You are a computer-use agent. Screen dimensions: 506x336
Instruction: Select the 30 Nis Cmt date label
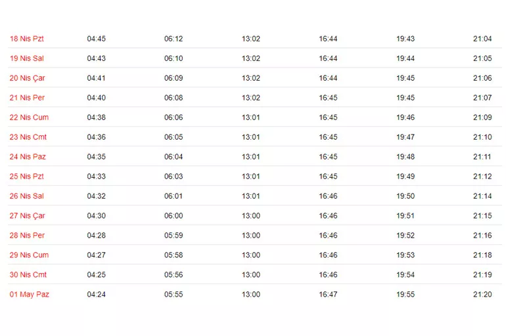(28, 275)
